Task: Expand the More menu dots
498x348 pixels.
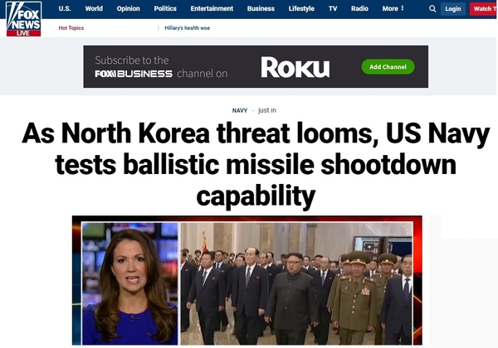Action: (403, 8)
